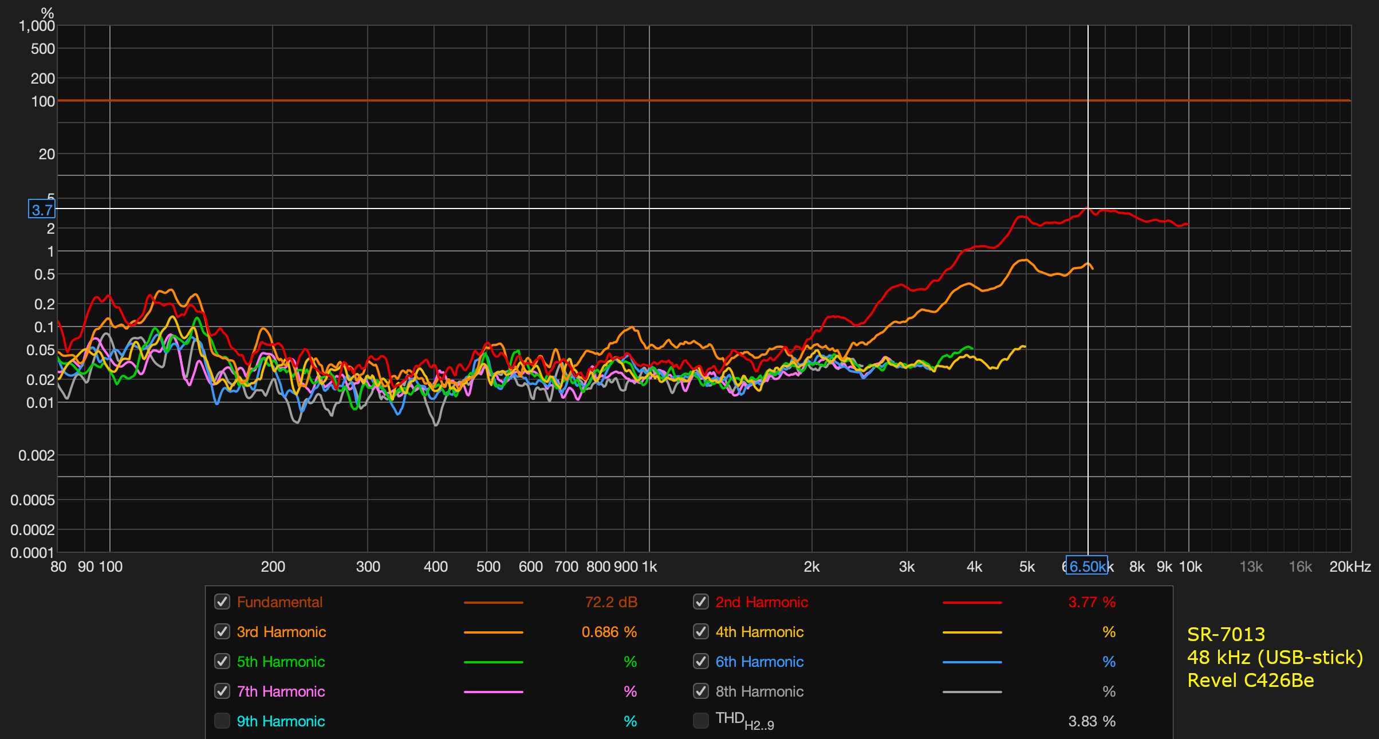The width and height of the screenshot is (1379, 739).
Task: Click the Fundamental brown line swatch
Action: 493,603
